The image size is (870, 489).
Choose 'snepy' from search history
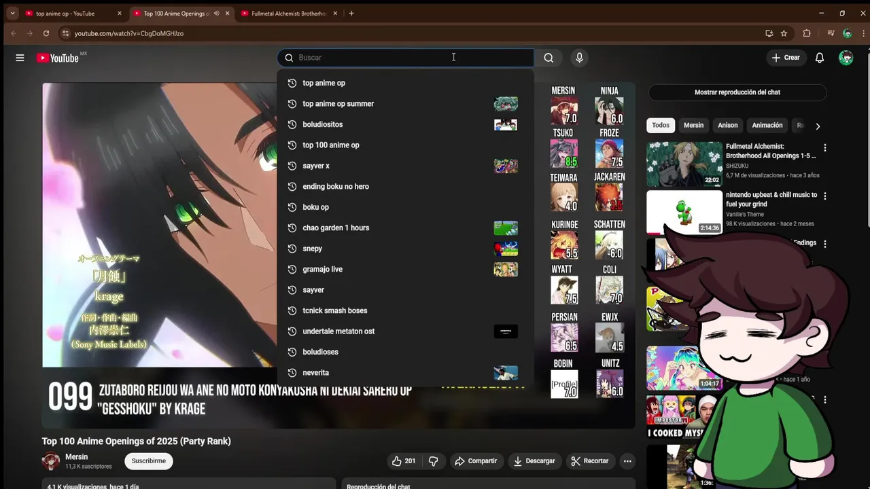click(x=405, y=249)
